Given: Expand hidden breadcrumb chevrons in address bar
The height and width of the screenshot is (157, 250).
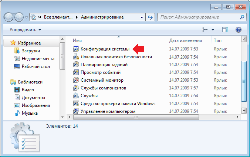Looking at the screenshot, I should coord(40,17).
